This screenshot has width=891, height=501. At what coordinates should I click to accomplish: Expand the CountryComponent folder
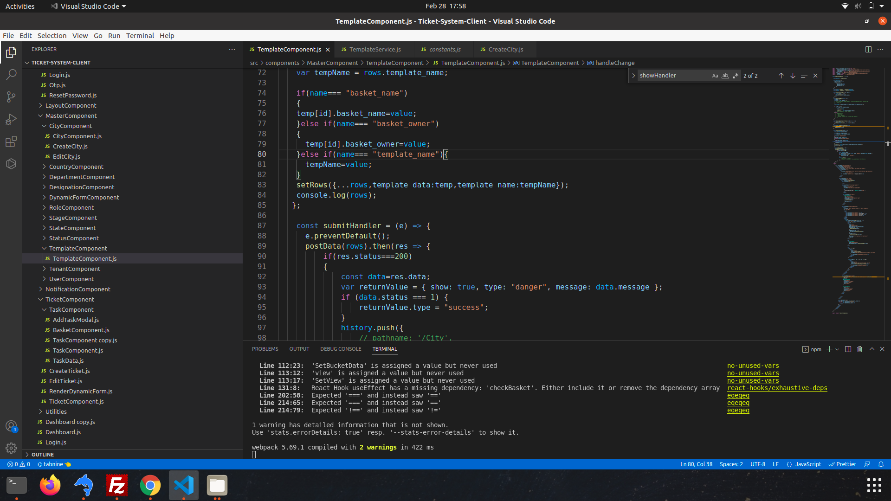76,167
